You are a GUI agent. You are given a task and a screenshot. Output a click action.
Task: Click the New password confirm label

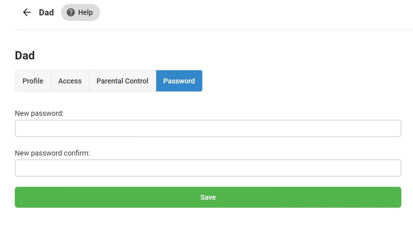pos(52,153)
